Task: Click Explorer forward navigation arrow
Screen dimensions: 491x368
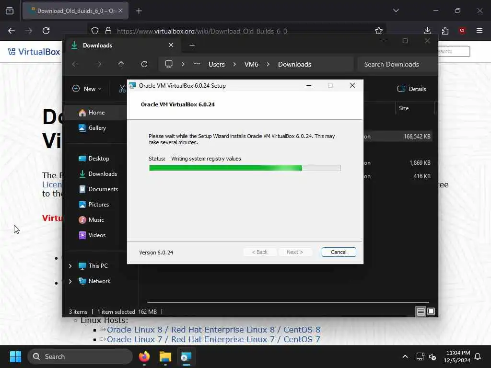Action: click(98, 64)
